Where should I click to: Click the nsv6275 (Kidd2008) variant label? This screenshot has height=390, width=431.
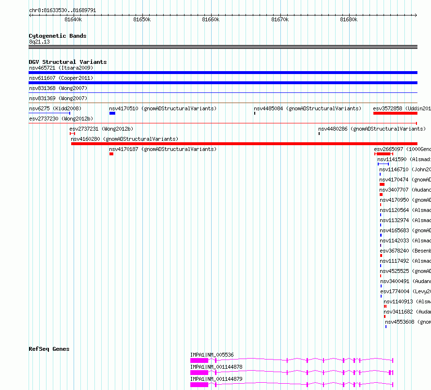click(55, 108)
